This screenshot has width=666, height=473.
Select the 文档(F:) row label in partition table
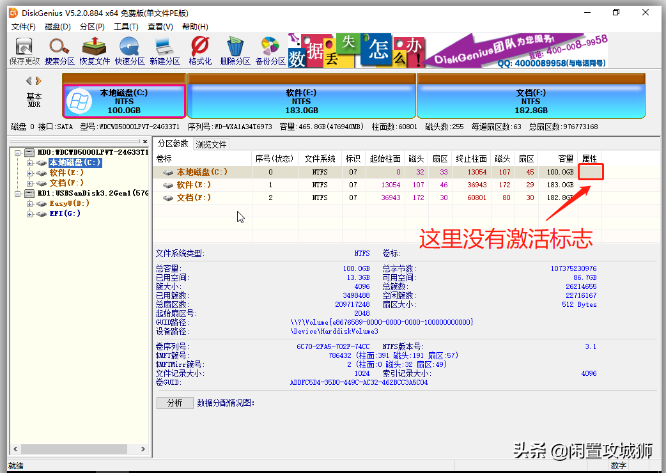coord(194,198)
